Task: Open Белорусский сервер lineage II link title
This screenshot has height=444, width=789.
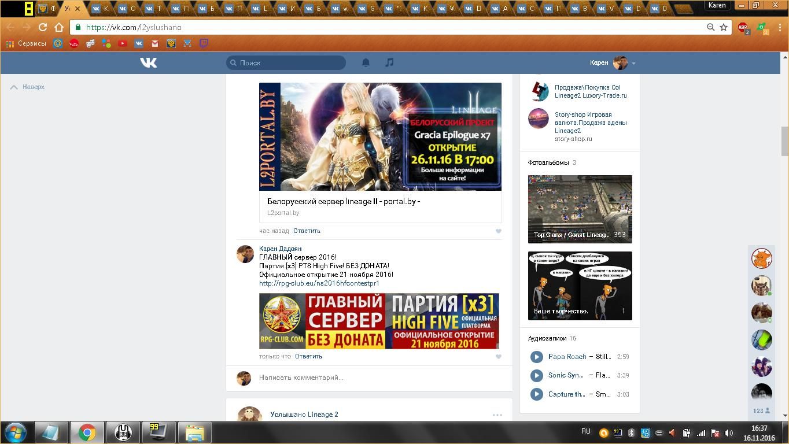Action: pos(344,201)
